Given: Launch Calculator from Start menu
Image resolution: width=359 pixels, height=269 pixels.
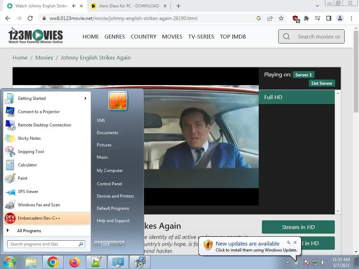Looking at the screenshot, I should (47, 165).
